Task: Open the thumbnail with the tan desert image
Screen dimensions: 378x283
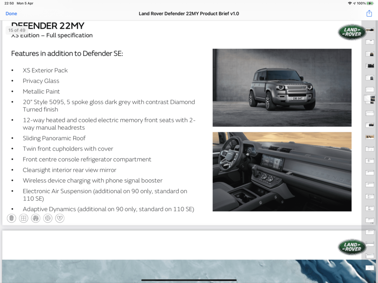Action: click(x=370, y=137)
